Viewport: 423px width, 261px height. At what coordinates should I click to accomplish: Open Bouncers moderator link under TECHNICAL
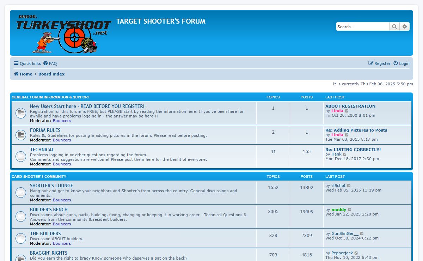coord(62,164)
